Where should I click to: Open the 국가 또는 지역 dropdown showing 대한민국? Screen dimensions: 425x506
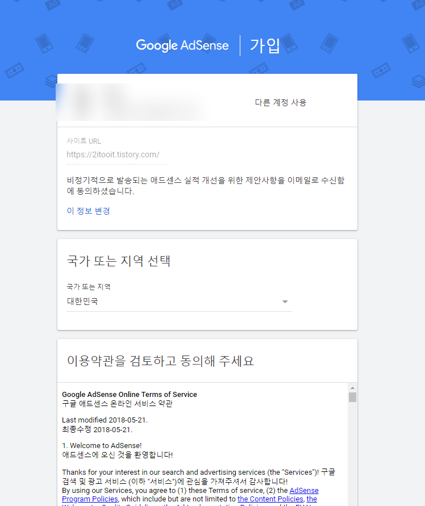click(179, 302)
